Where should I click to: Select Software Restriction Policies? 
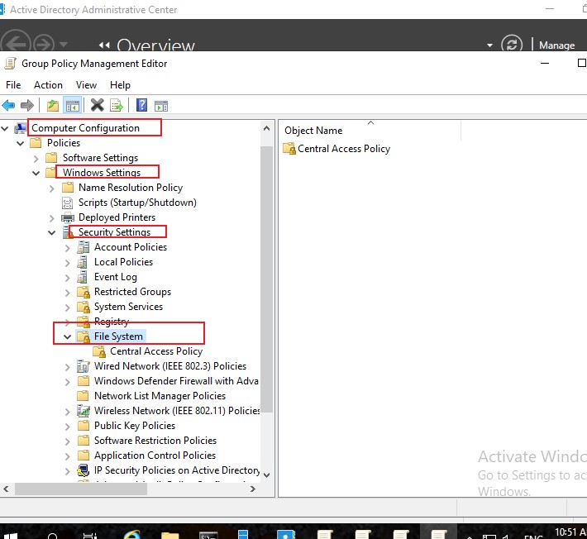(155, 440)
